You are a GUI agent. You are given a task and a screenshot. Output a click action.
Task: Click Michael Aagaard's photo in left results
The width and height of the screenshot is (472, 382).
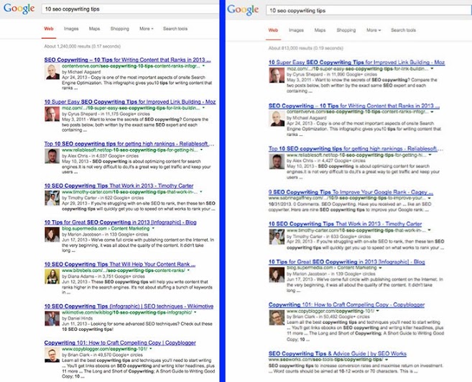pyautogui.click(x=52, y=72)
